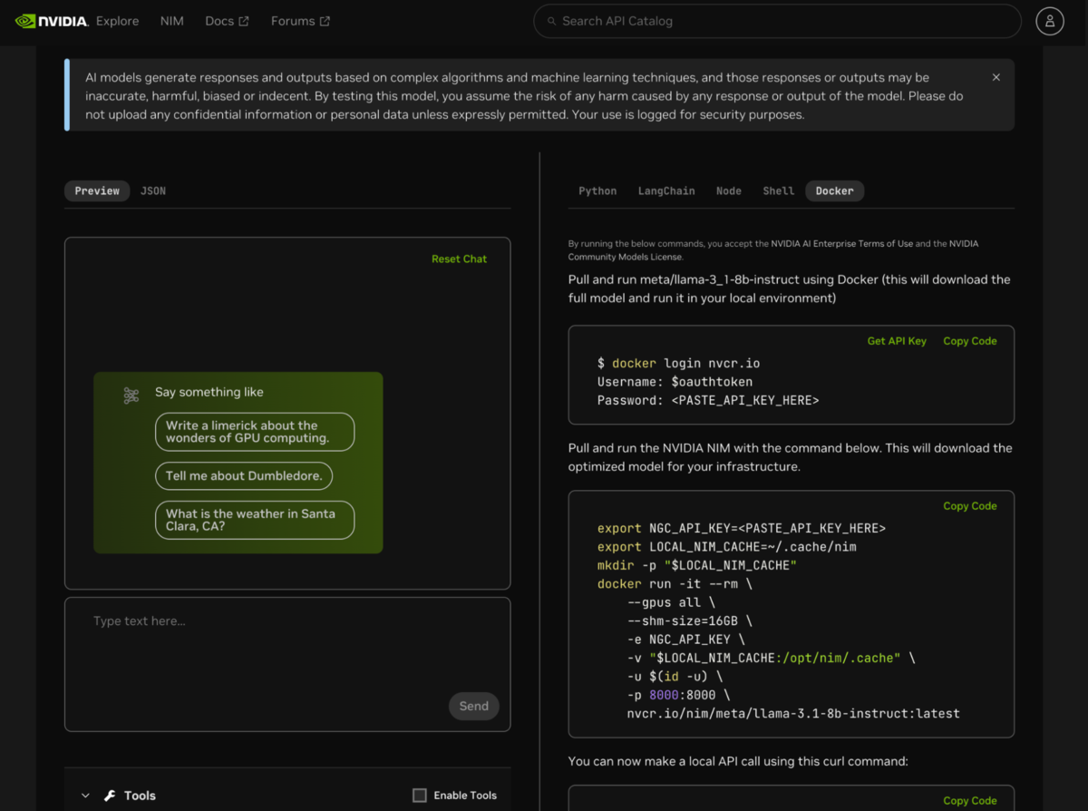Click external link icon beside Docs
The height and width of the screenshot is (811, 1088).
tap(243, 22)
